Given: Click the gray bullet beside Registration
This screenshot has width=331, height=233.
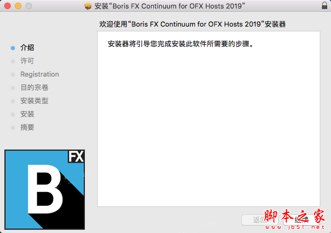Looking at the screenshot, I should 13,74.
